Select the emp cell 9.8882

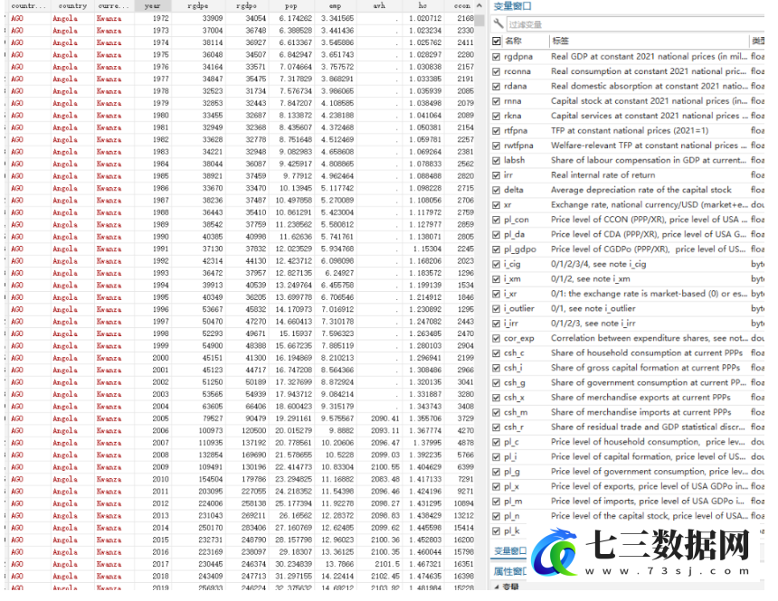[339, 431]
